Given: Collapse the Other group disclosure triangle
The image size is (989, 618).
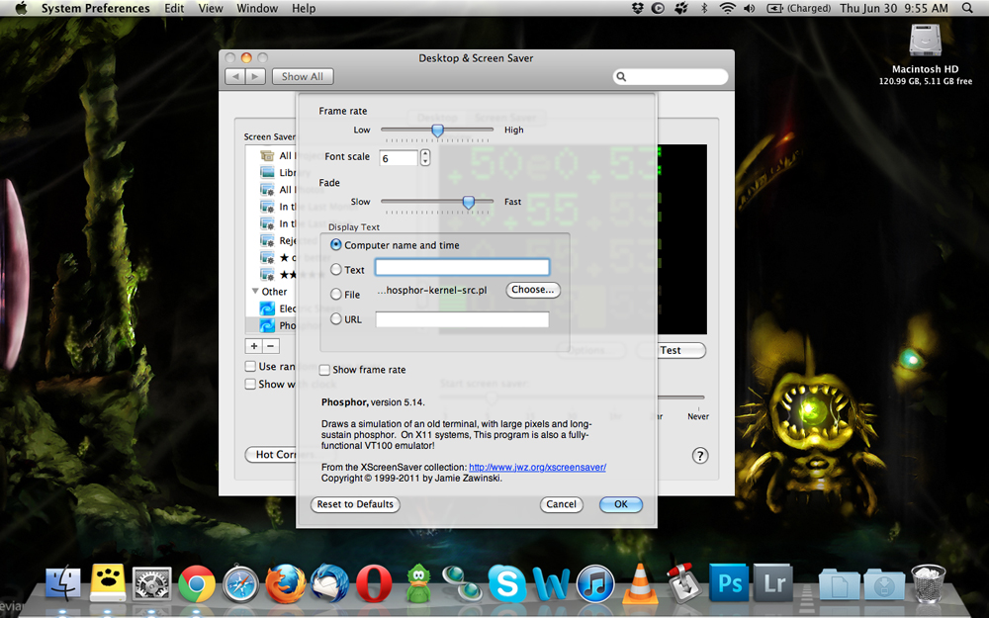Looking at the screenshot, I should coord(255,291).
